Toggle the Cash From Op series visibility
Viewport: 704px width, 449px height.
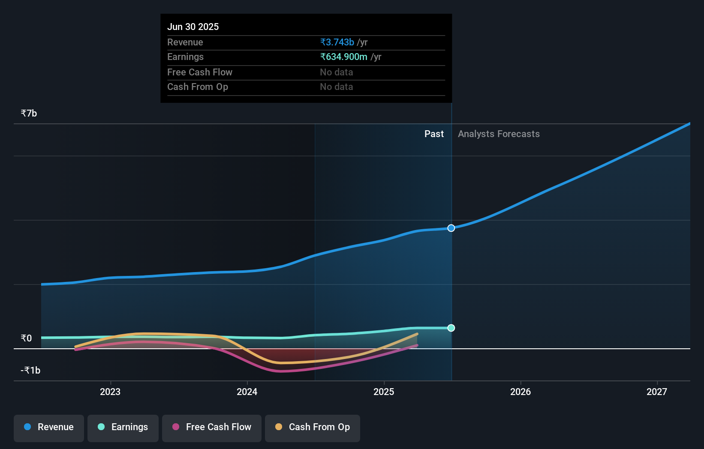coord(312,428)
